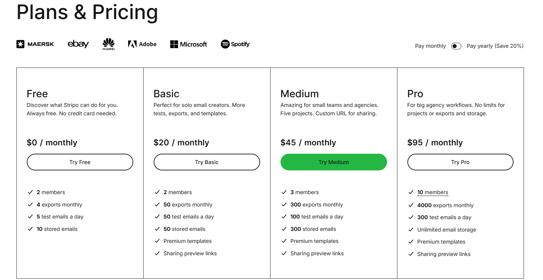Click the checkmark beside Unlimited email storage
This screenshot has height=280, width=543.
(411, 230)
